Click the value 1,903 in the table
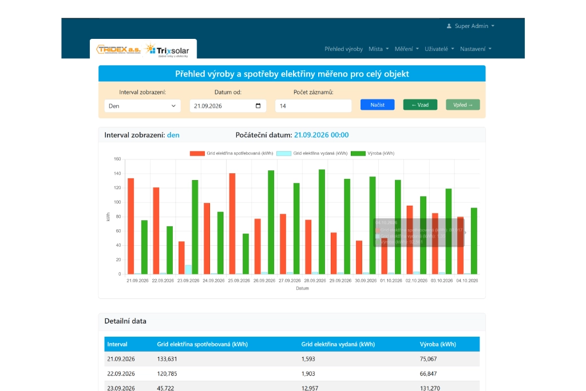Image resolution: width=586 pixels, height=391 pixels. coord(308,373)
